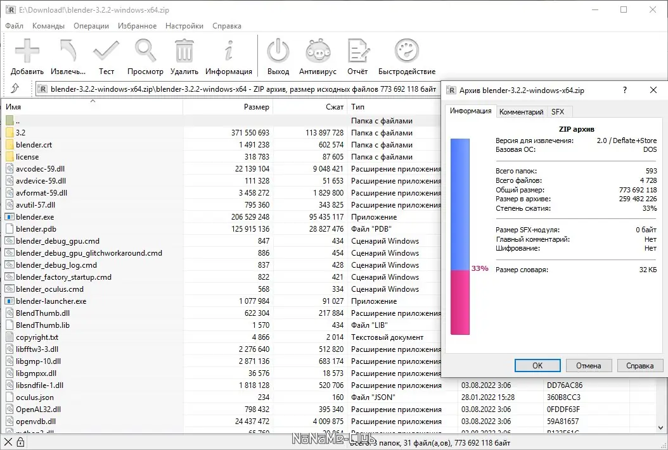The width and height of the screenshot is (668, 450).
Task: Select the blender.pdb file icon
Action: [x=10, y=229]
